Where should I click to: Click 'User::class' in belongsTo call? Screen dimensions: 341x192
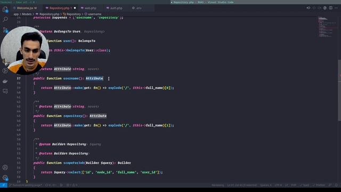96,50
